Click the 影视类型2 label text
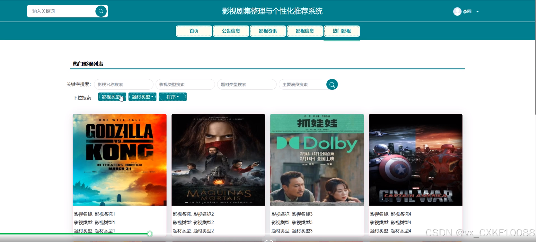536x242 pixels. pos(204,223)
